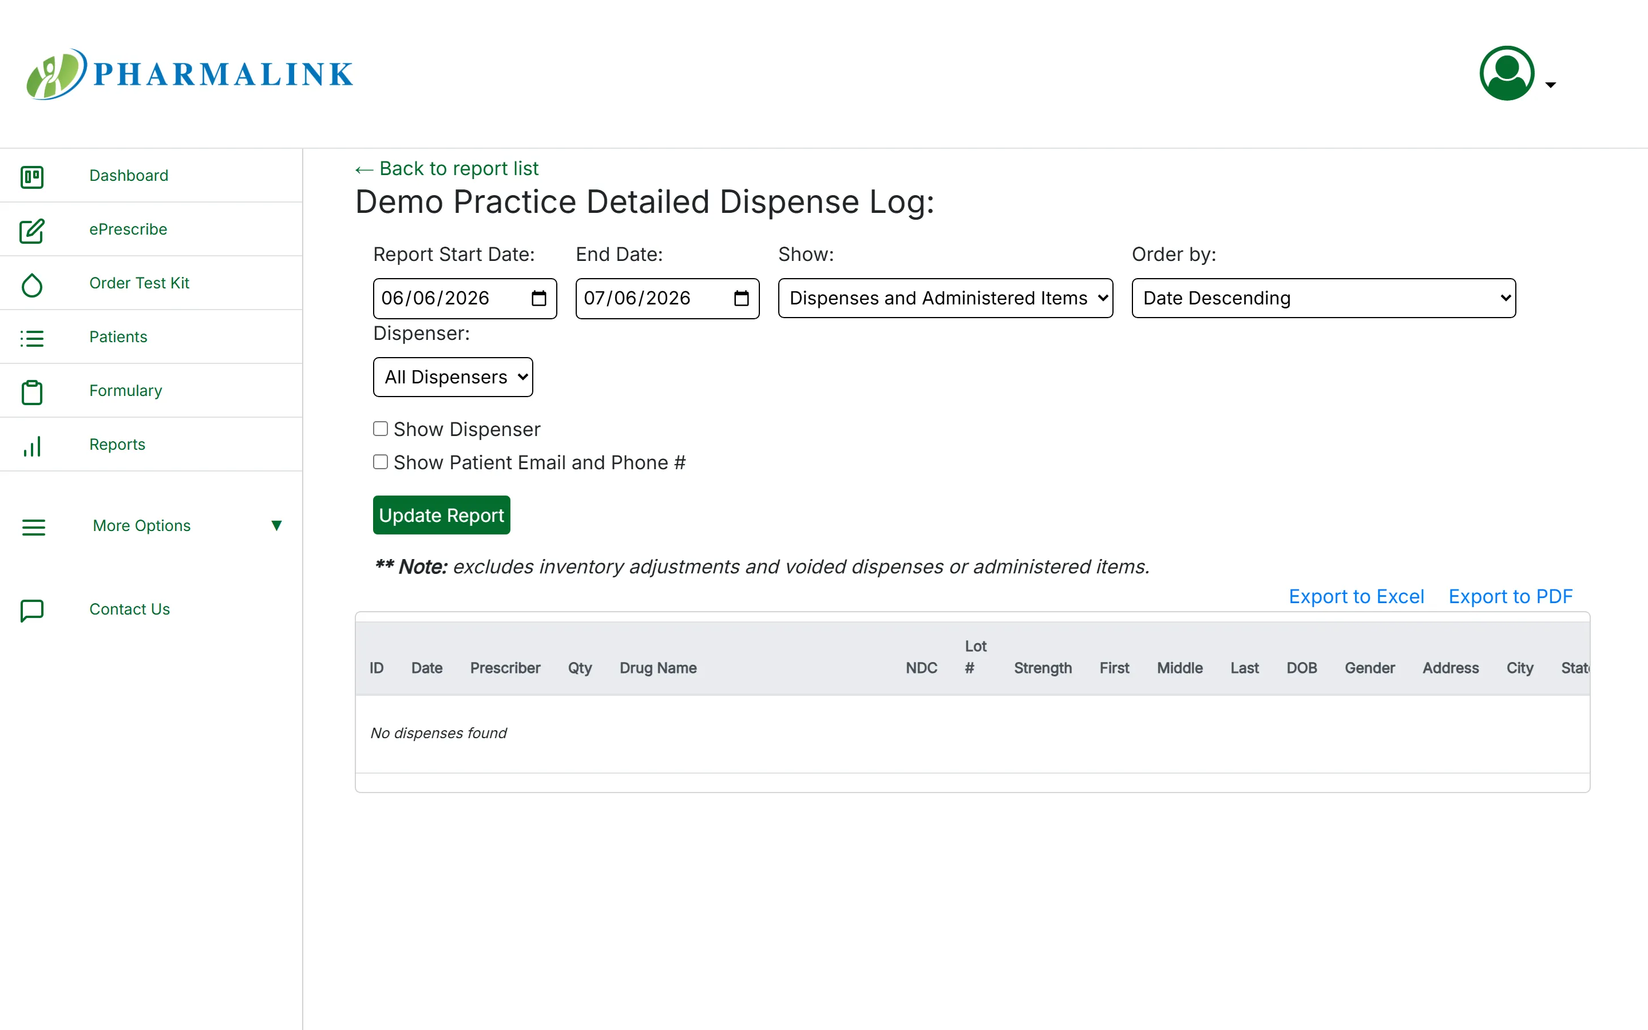1648x1030 pixels.
Task: Click the Contact Us chat bubble icon
Action: (32, 611)
